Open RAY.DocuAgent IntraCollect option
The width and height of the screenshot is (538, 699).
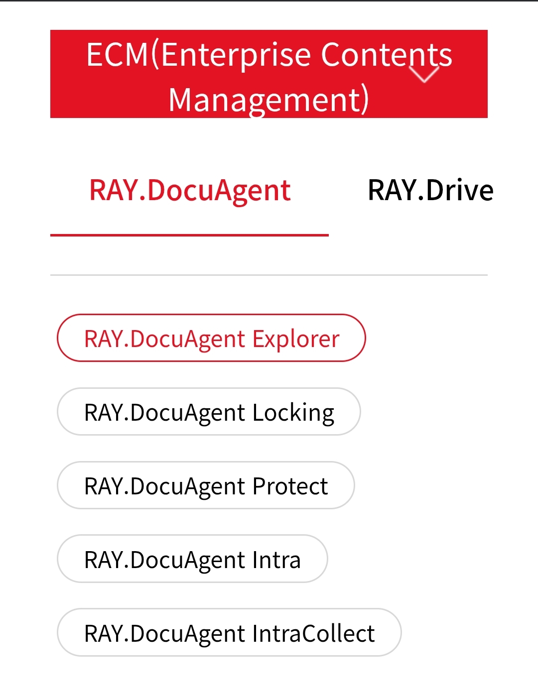(x=229, y=632)
